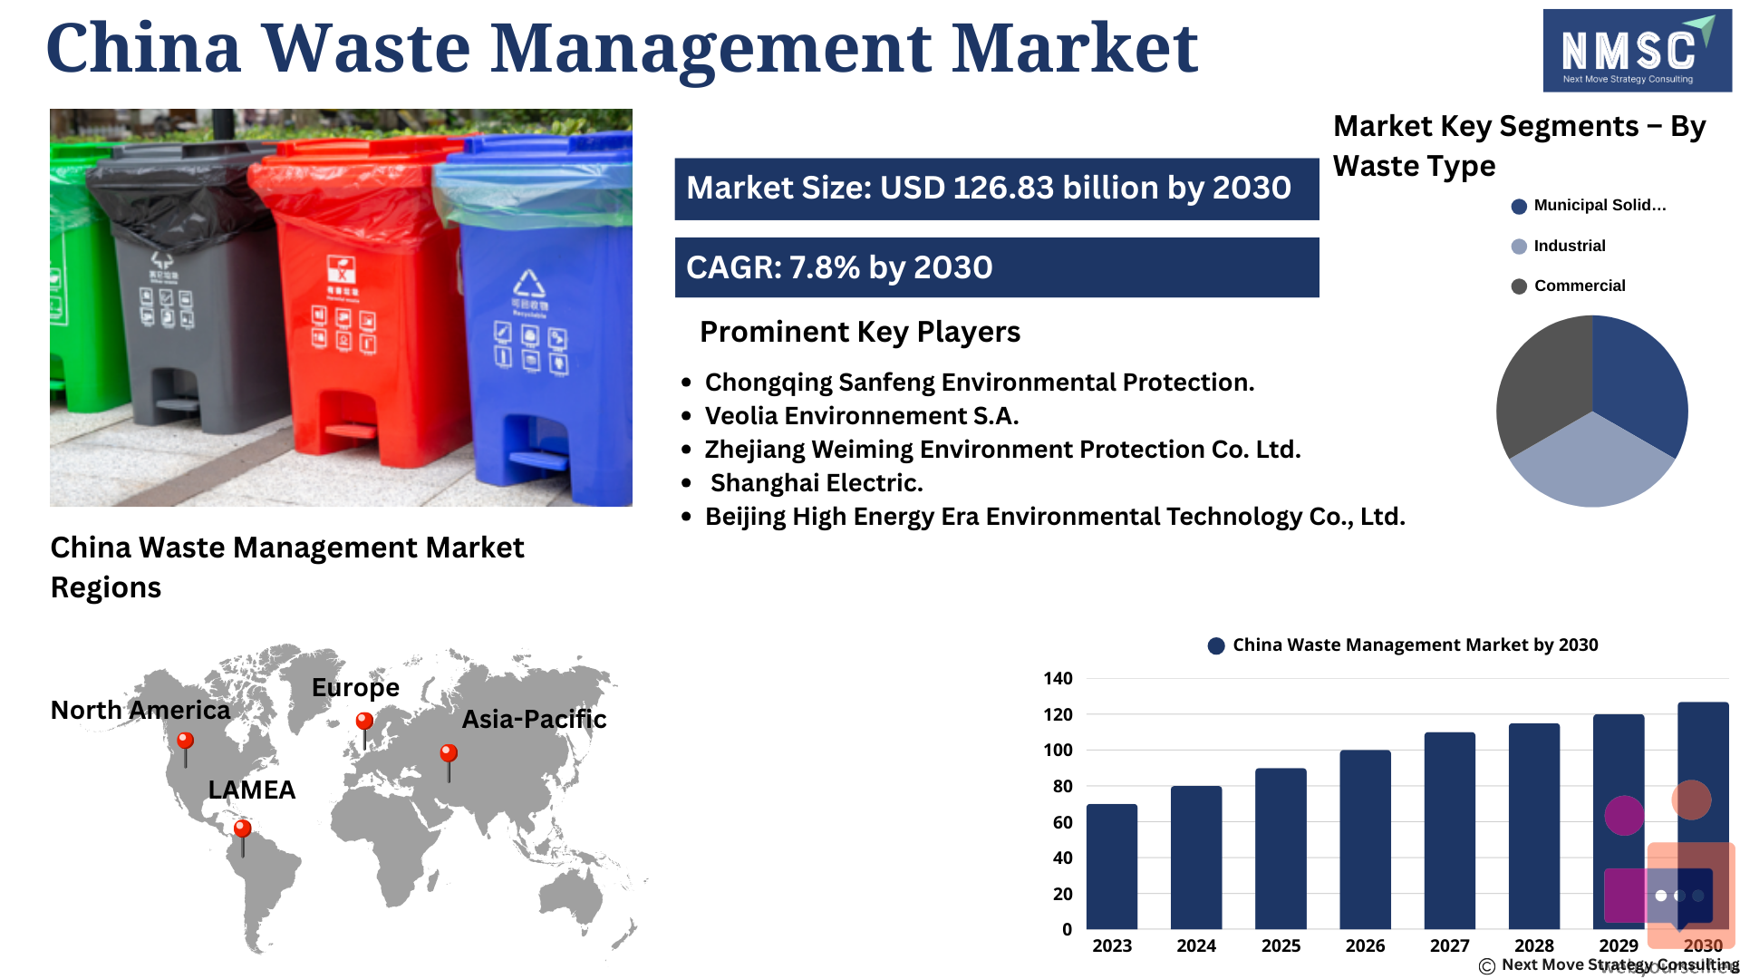Click the Asia-Pacific map label
Image resolution: width=1740 pixels, height=979 pixels.
coord(534,720)
